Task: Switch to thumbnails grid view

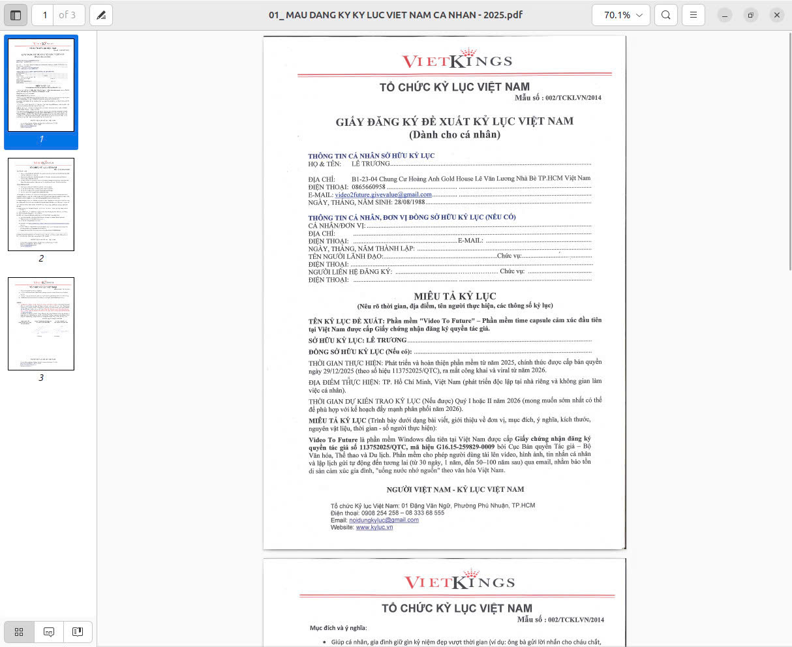Action: [x=19, y=631]
